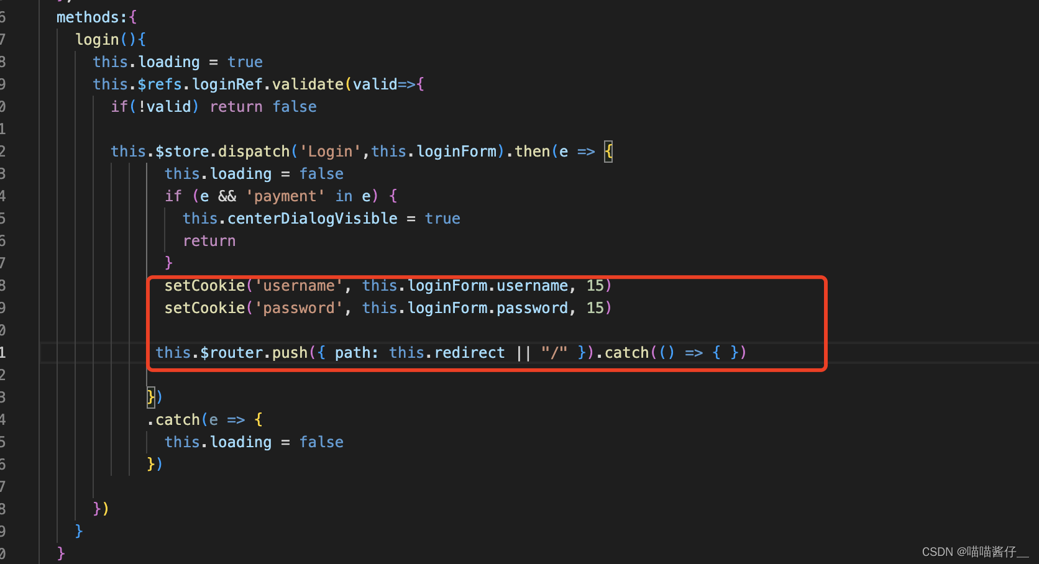Select the redirect property in router push
The image size is (1039, 564).
(469, 352)
